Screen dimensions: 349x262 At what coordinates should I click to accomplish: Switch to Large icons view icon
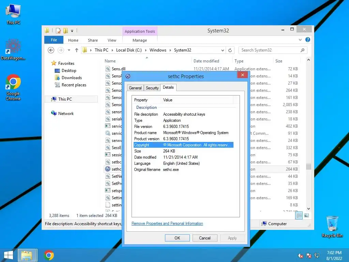point(306,215)
